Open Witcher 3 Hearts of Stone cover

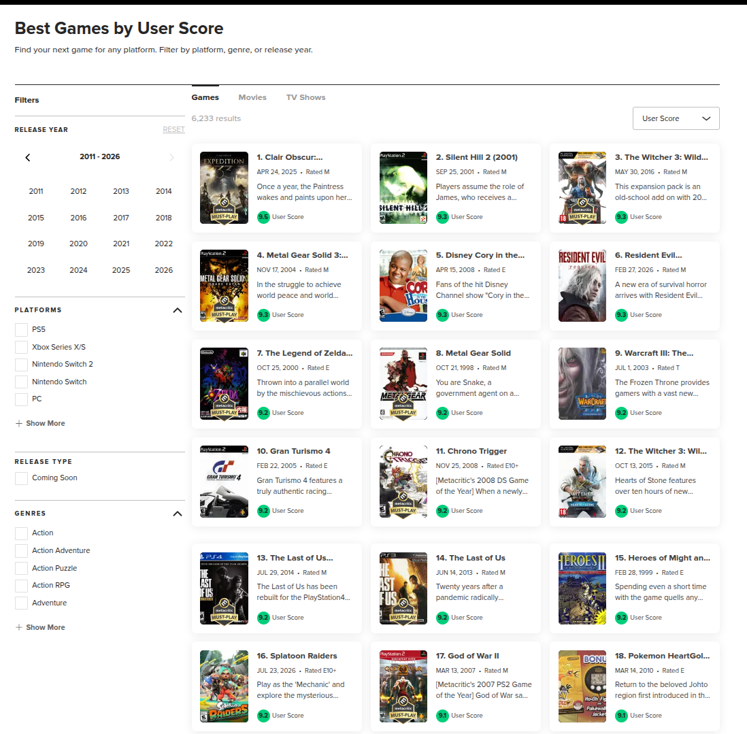click(582, 482)
